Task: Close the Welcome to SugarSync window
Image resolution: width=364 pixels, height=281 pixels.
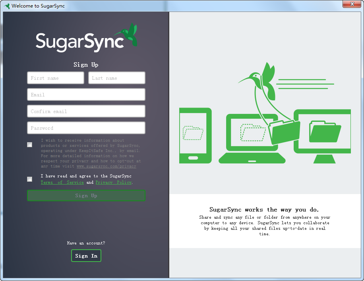Action: pos(352,4)
